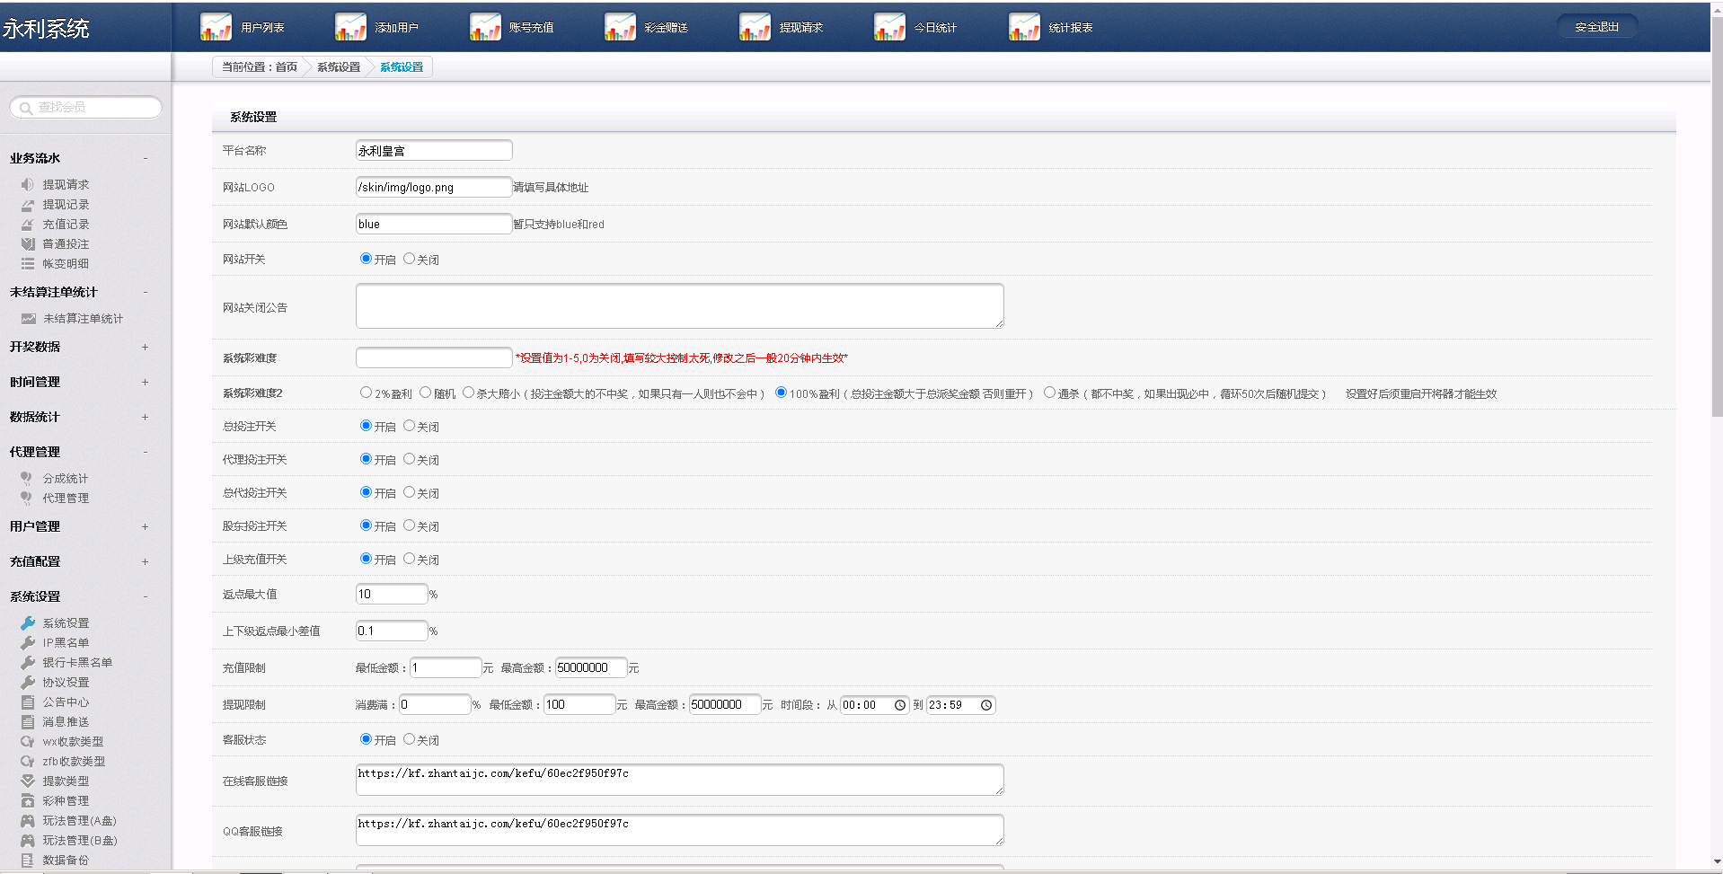This screenshot has height=874, width=1723.
Task: Expand the 用户管理 sidebar section
Action: click(145, 526)
